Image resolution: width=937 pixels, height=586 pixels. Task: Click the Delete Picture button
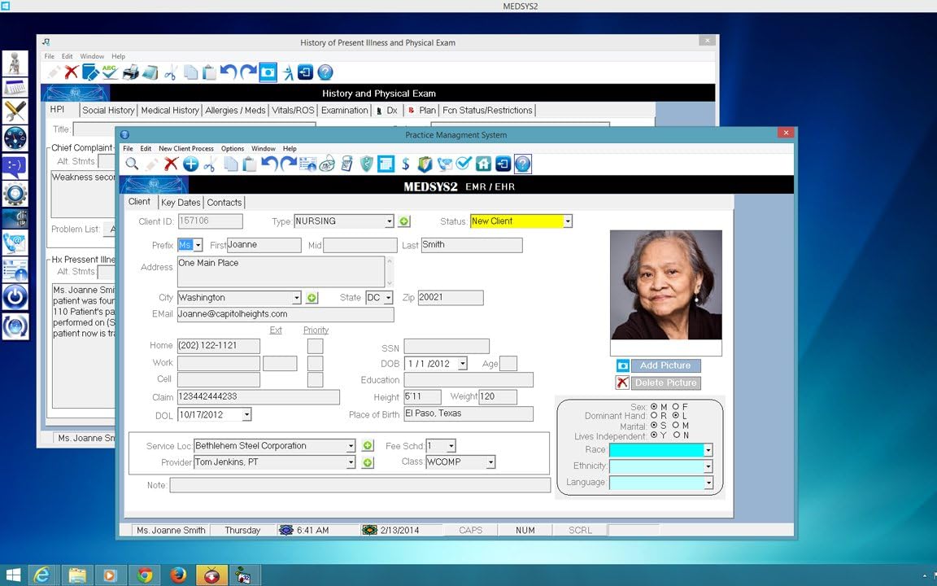click(x=666, y=383)
